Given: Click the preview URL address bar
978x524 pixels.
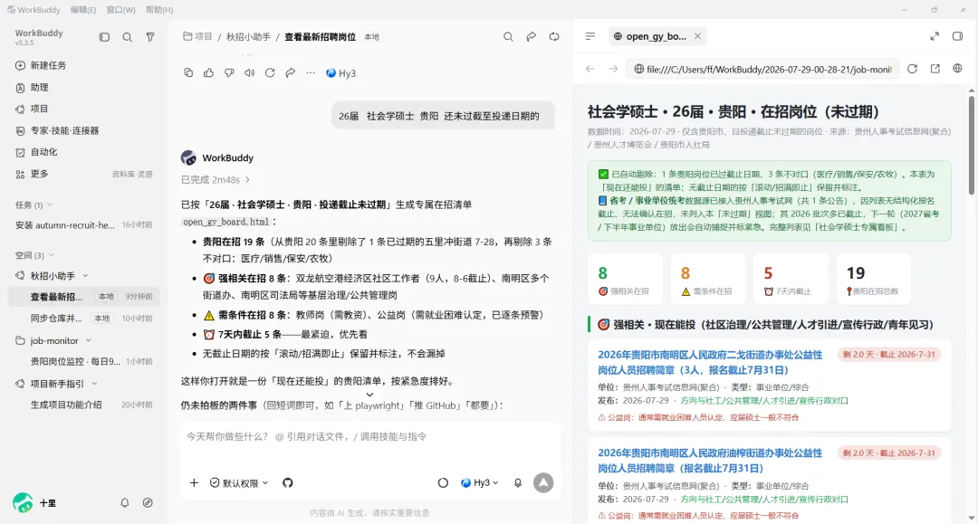Looking at the screenshot, I should coord(764,69).
